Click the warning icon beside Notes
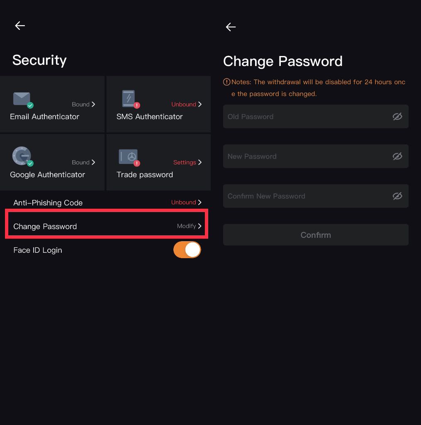This screenshot has height=425, width=421. (226, 82)
